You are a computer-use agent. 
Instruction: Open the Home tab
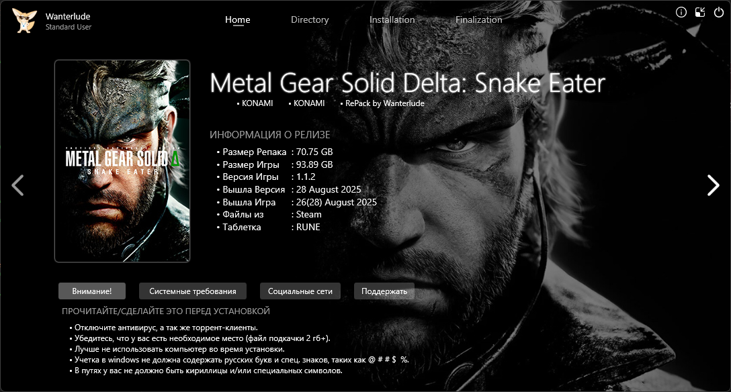tap(237, 19)
